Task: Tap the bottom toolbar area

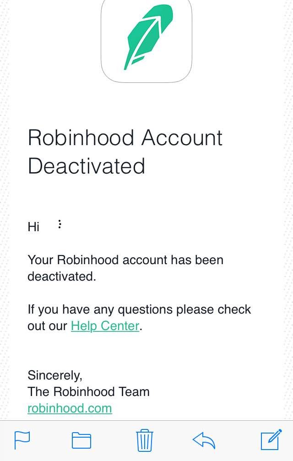Action: click(146, 440)
